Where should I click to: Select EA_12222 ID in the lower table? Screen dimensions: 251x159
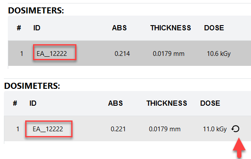click(x=48, y=129)
